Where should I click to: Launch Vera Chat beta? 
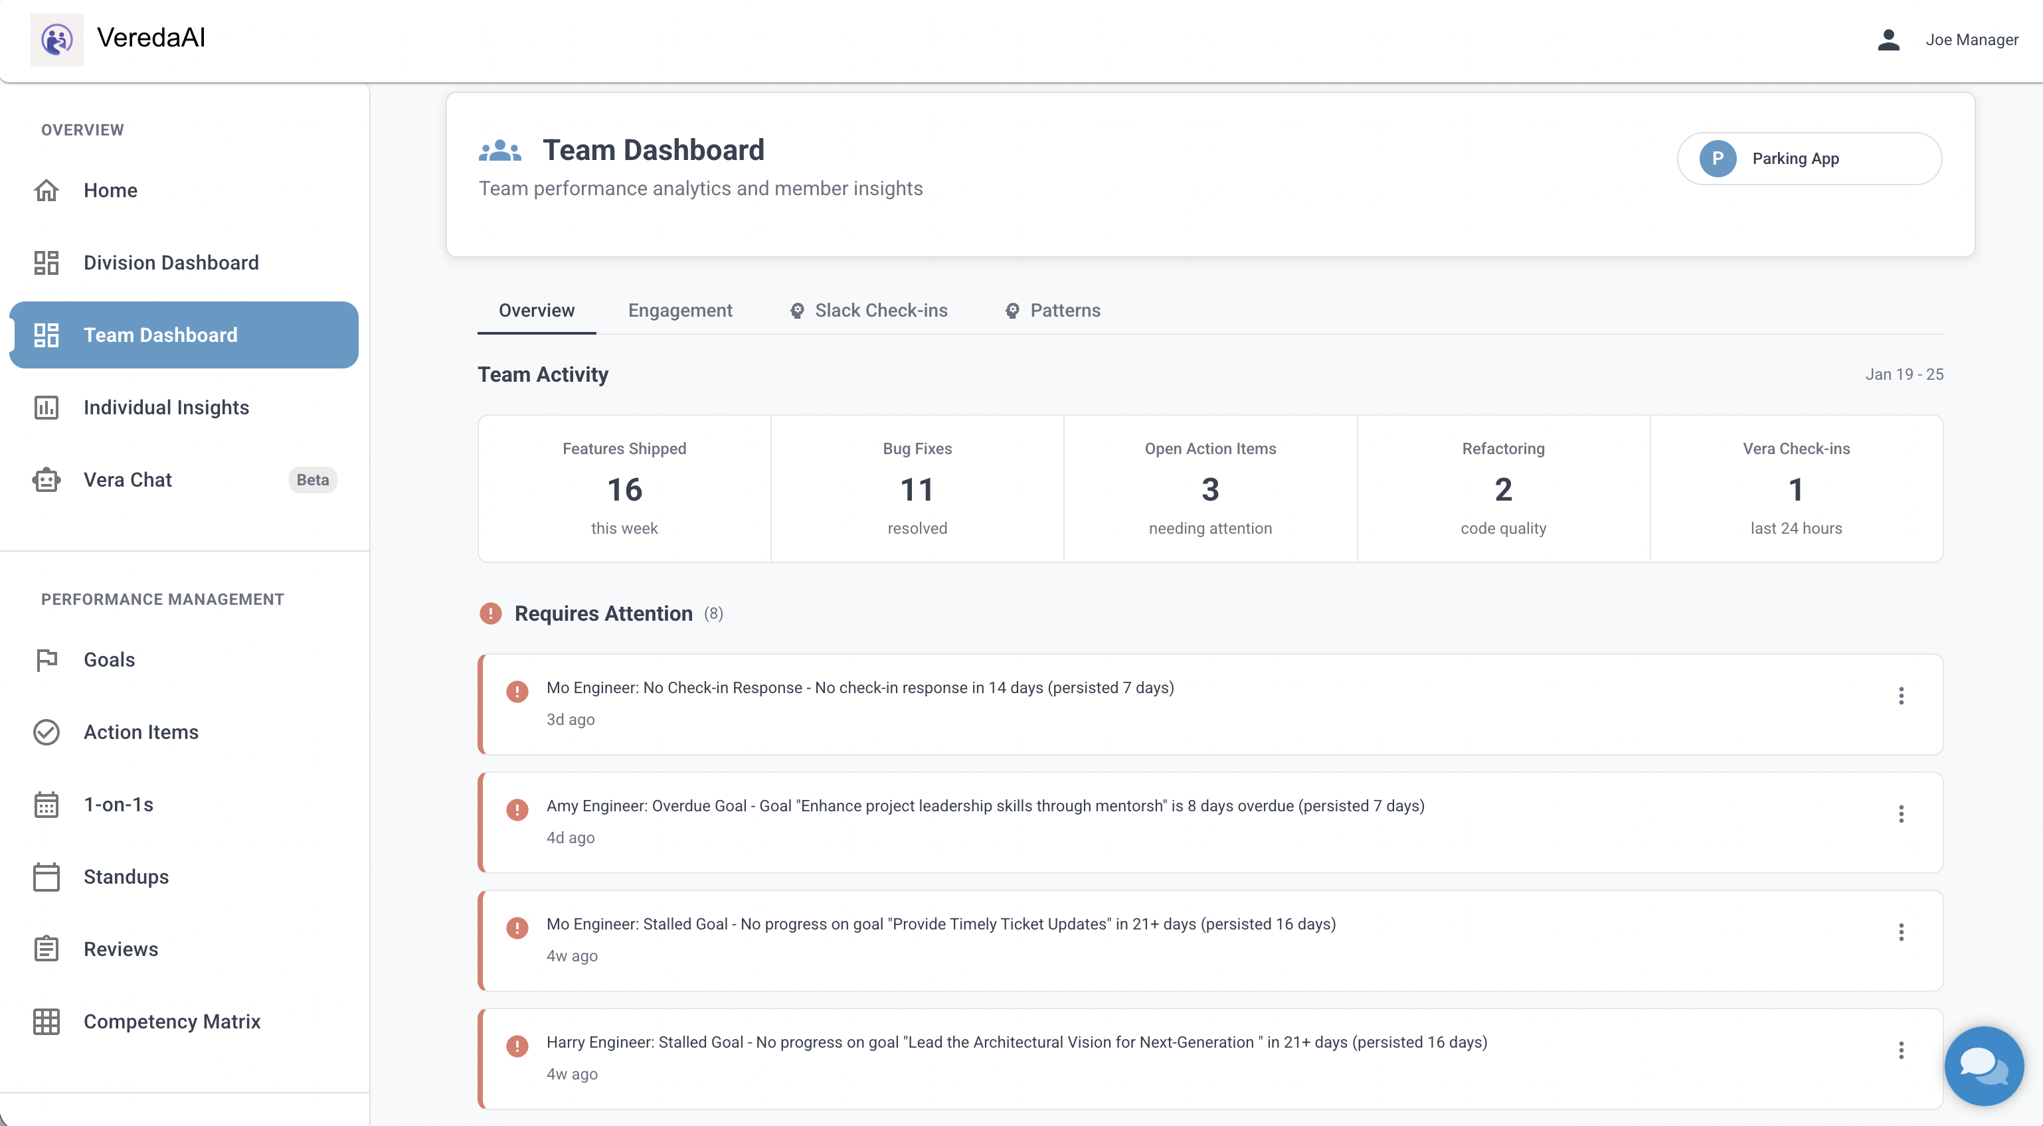pyautogui.click(x=128, y=479)
